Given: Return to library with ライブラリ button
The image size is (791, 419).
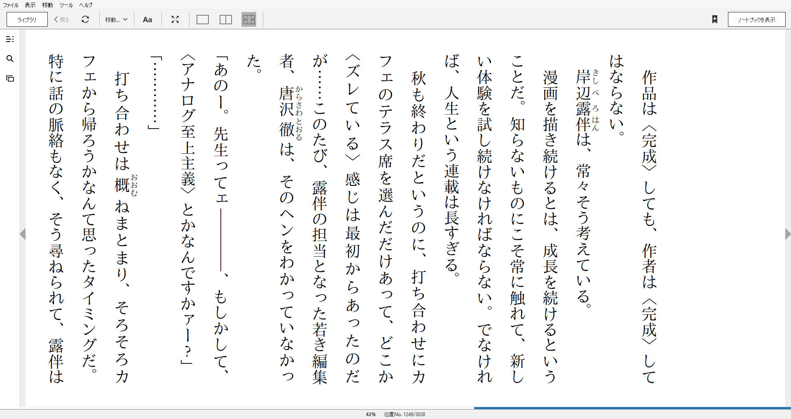Looking at the screenshot, I should 26,19.
